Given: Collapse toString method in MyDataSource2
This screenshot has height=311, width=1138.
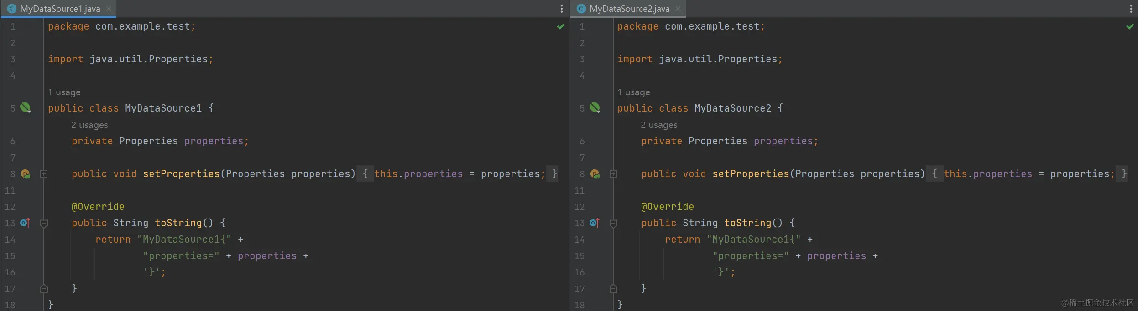Looking at the screenshot, I should (613, 223).
